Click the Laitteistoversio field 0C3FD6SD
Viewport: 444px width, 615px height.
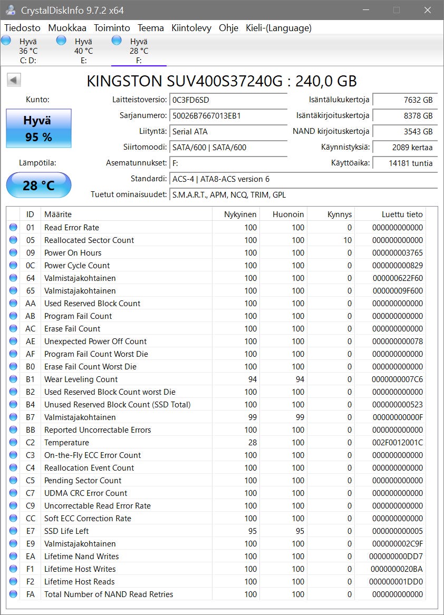228,100
